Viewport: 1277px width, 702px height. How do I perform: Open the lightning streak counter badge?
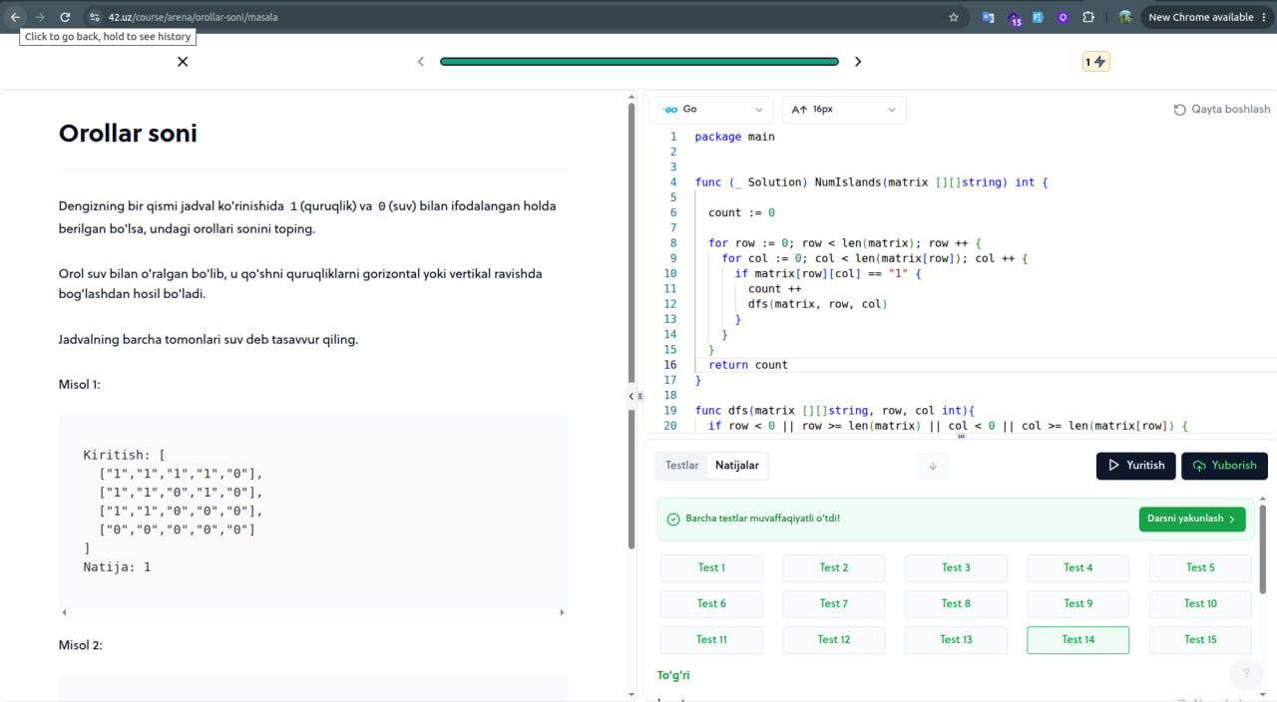pos(1096,62)
